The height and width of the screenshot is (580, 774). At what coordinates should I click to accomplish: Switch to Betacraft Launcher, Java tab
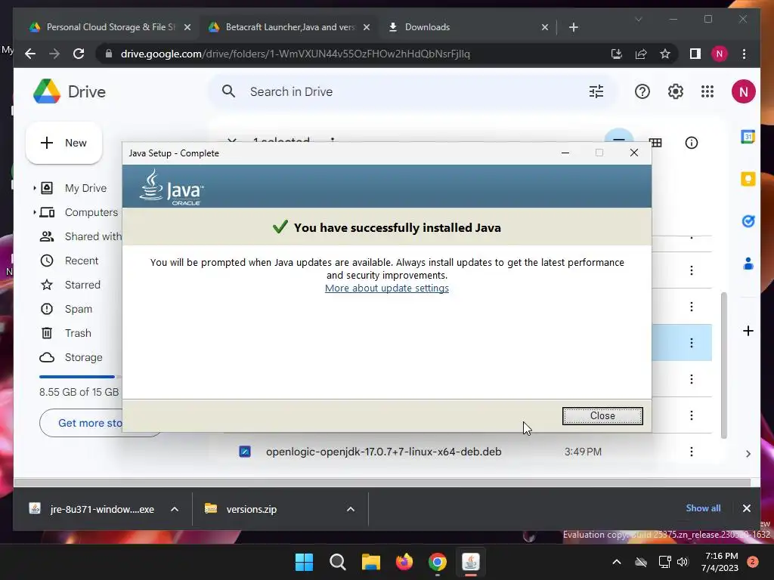coord(289,27)
